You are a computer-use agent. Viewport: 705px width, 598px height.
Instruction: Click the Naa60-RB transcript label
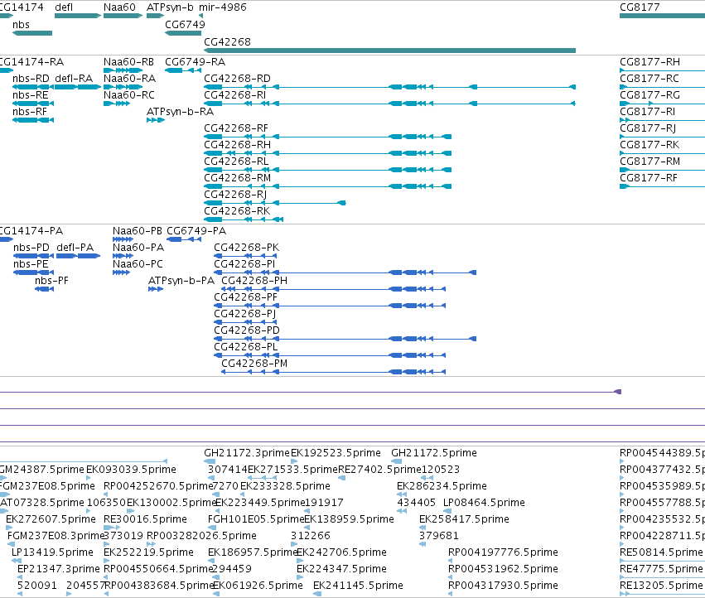pyautogui.click(x=128, y=61)
